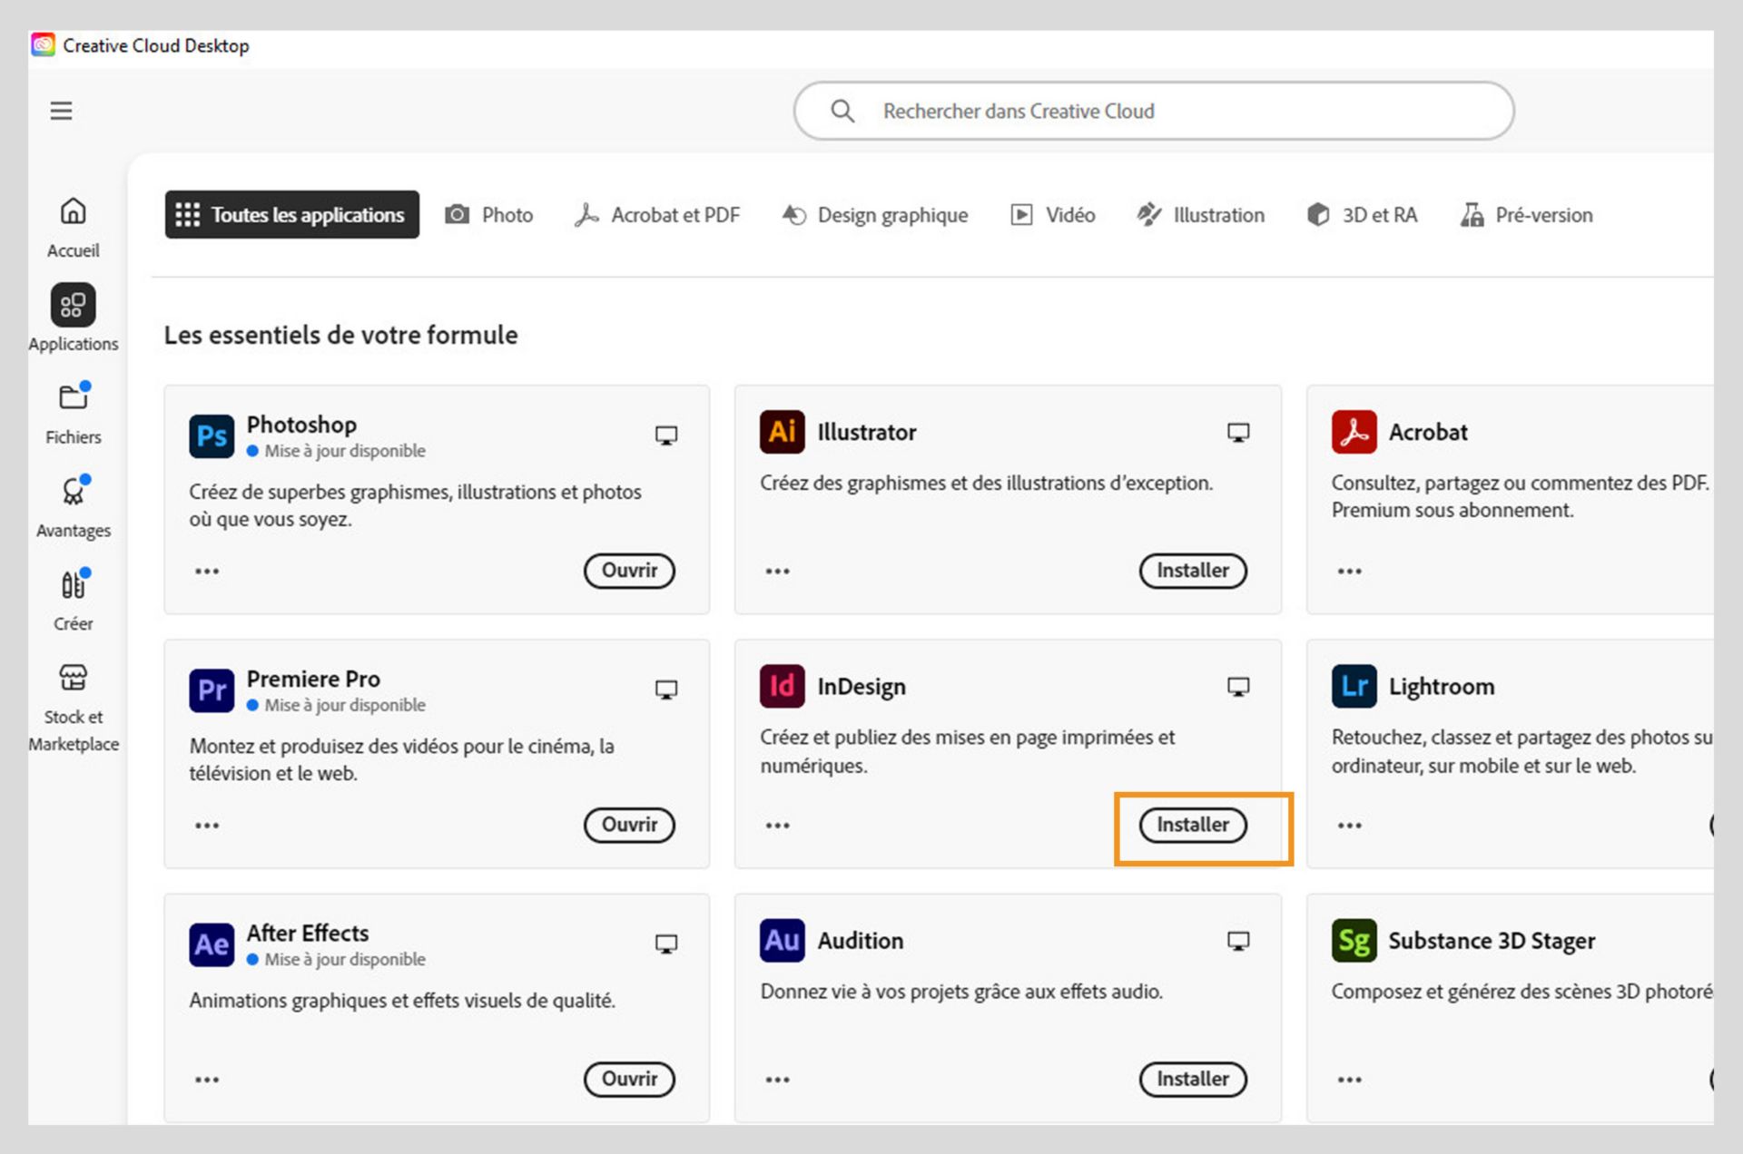Switch to the Photo category tab

[489, 215]
